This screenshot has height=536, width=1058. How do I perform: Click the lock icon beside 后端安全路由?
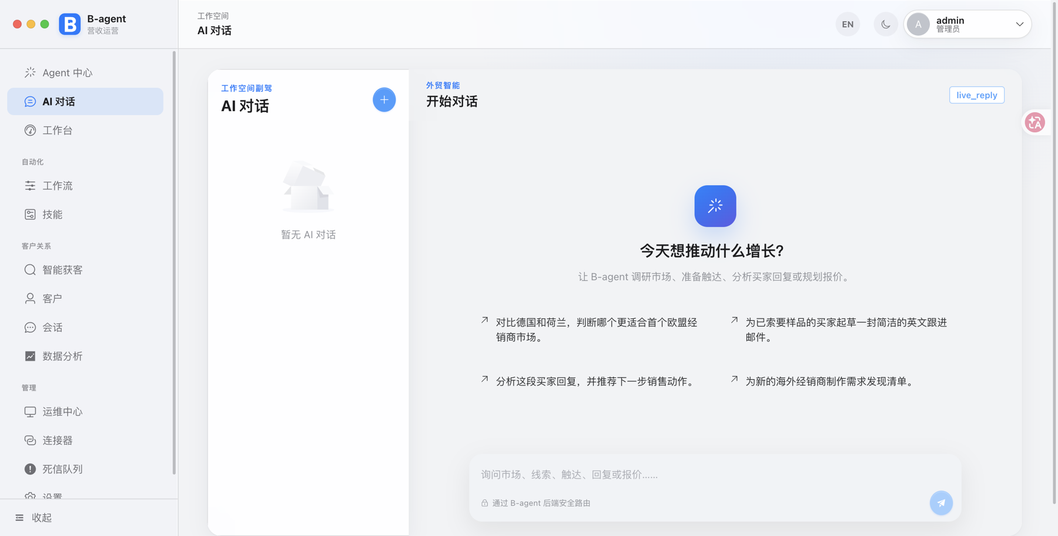pyautogui.click(x=484, y=503)
